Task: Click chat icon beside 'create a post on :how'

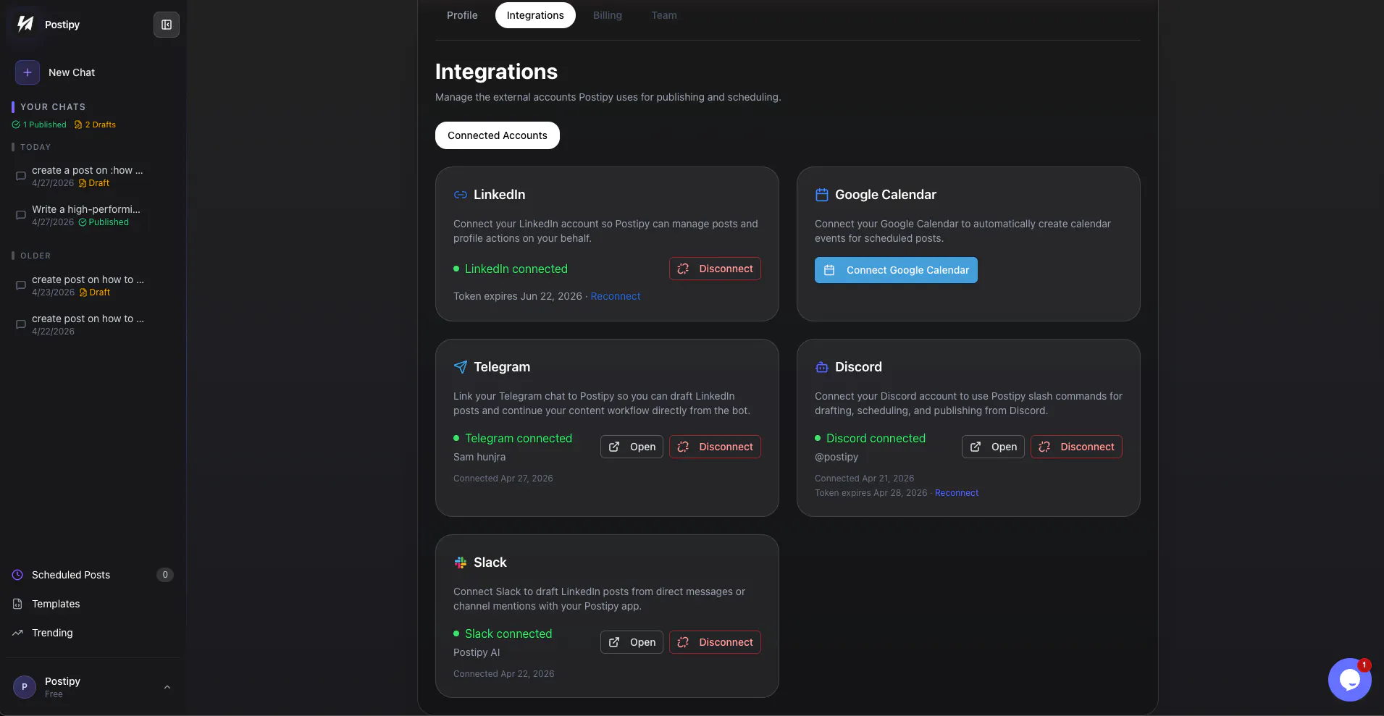Action: click(x=21, y=176)
